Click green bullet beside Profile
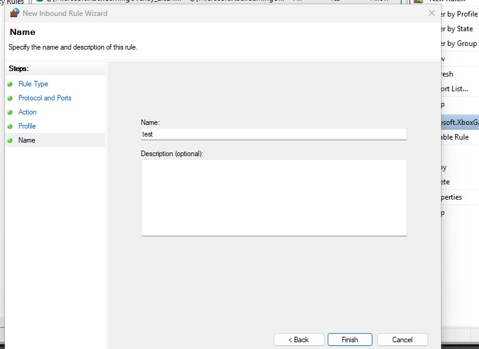 pos(10,126)
